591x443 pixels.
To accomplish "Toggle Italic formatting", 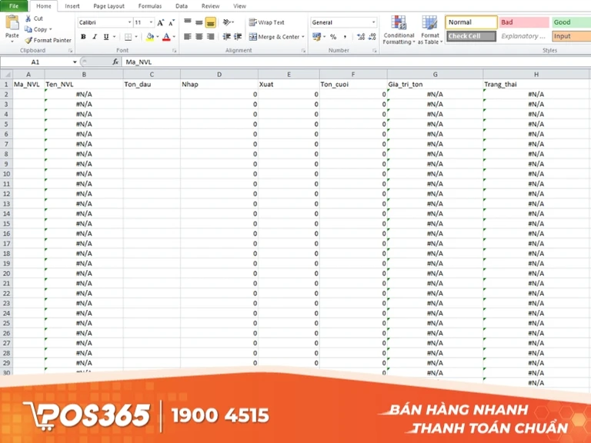I will tap(95, 37).
